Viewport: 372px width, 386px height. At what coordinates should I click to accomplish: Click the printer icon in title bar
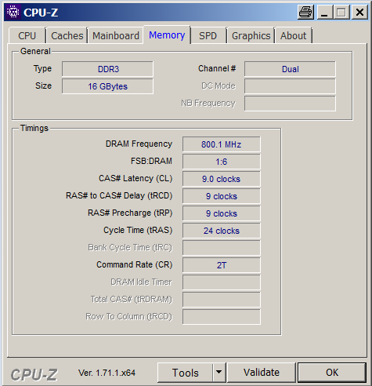click(305, 12)
